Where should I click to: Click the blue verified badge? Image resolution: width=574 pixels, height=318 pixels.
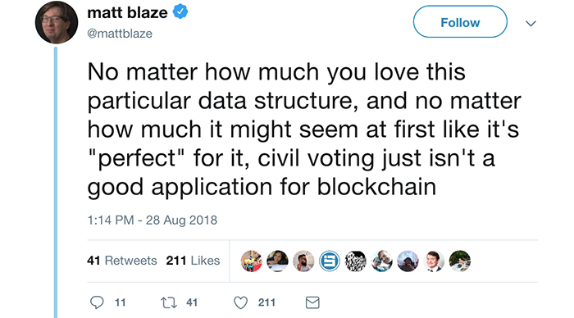click(x=180, y=12)
